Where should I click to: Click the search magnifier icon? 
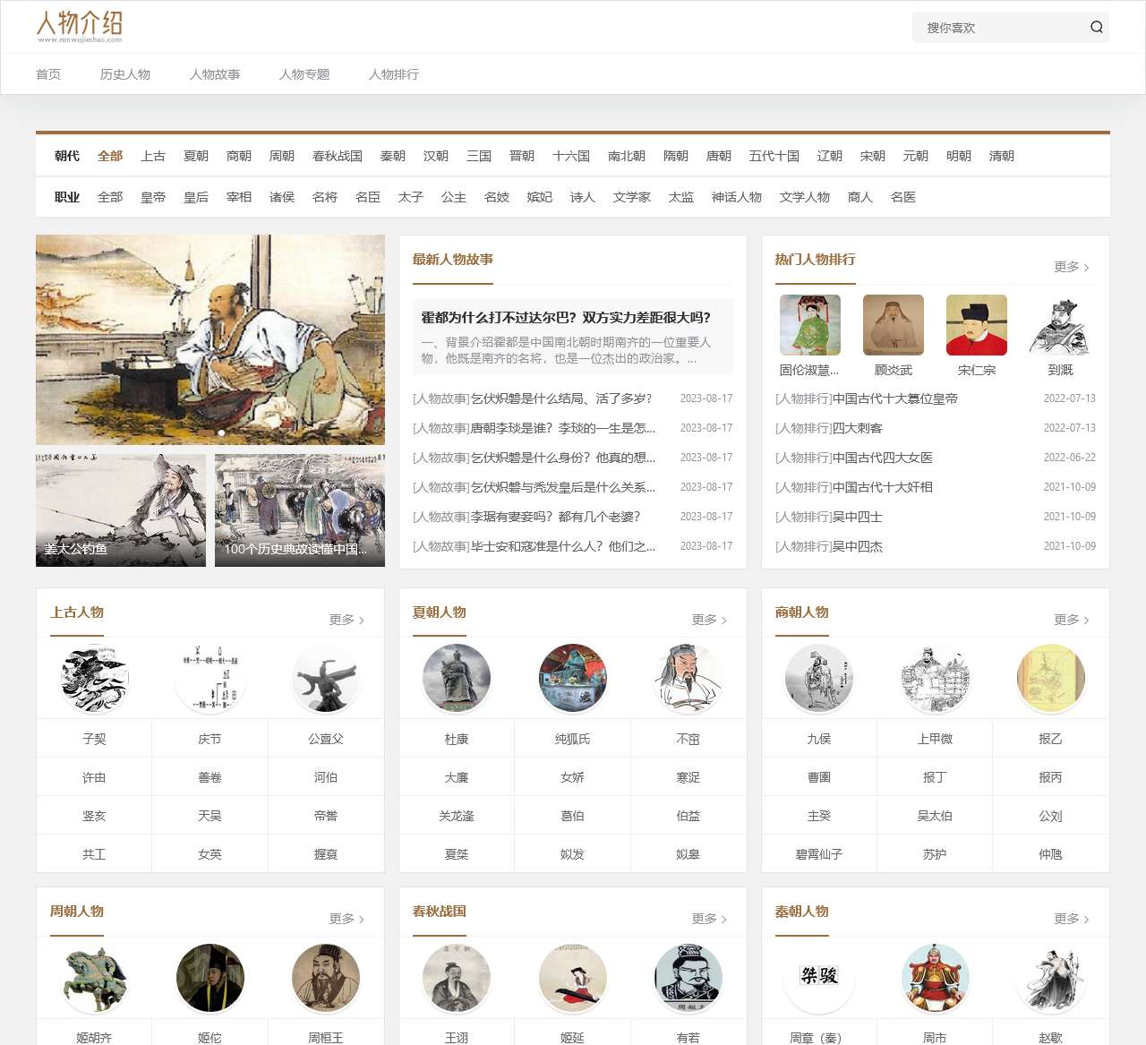(1096, 27)
